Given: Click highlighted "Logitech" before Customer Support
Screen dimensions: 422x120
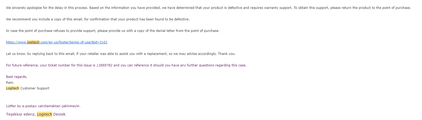Looking at the screenshot, I should tap(13, 88).
